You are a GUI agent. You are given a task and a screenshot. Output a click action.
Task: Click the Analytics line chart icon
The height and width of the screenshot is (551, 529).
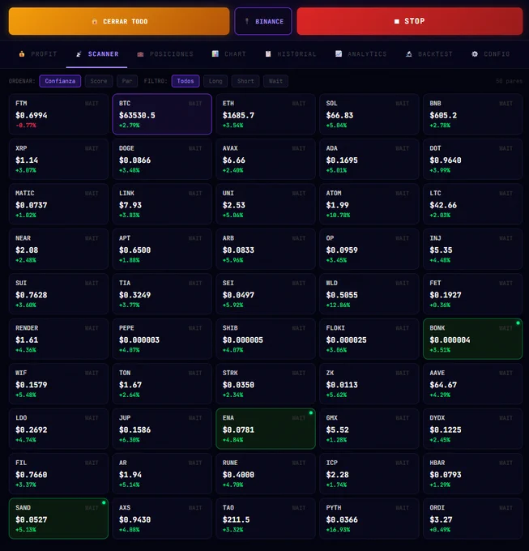339,53
